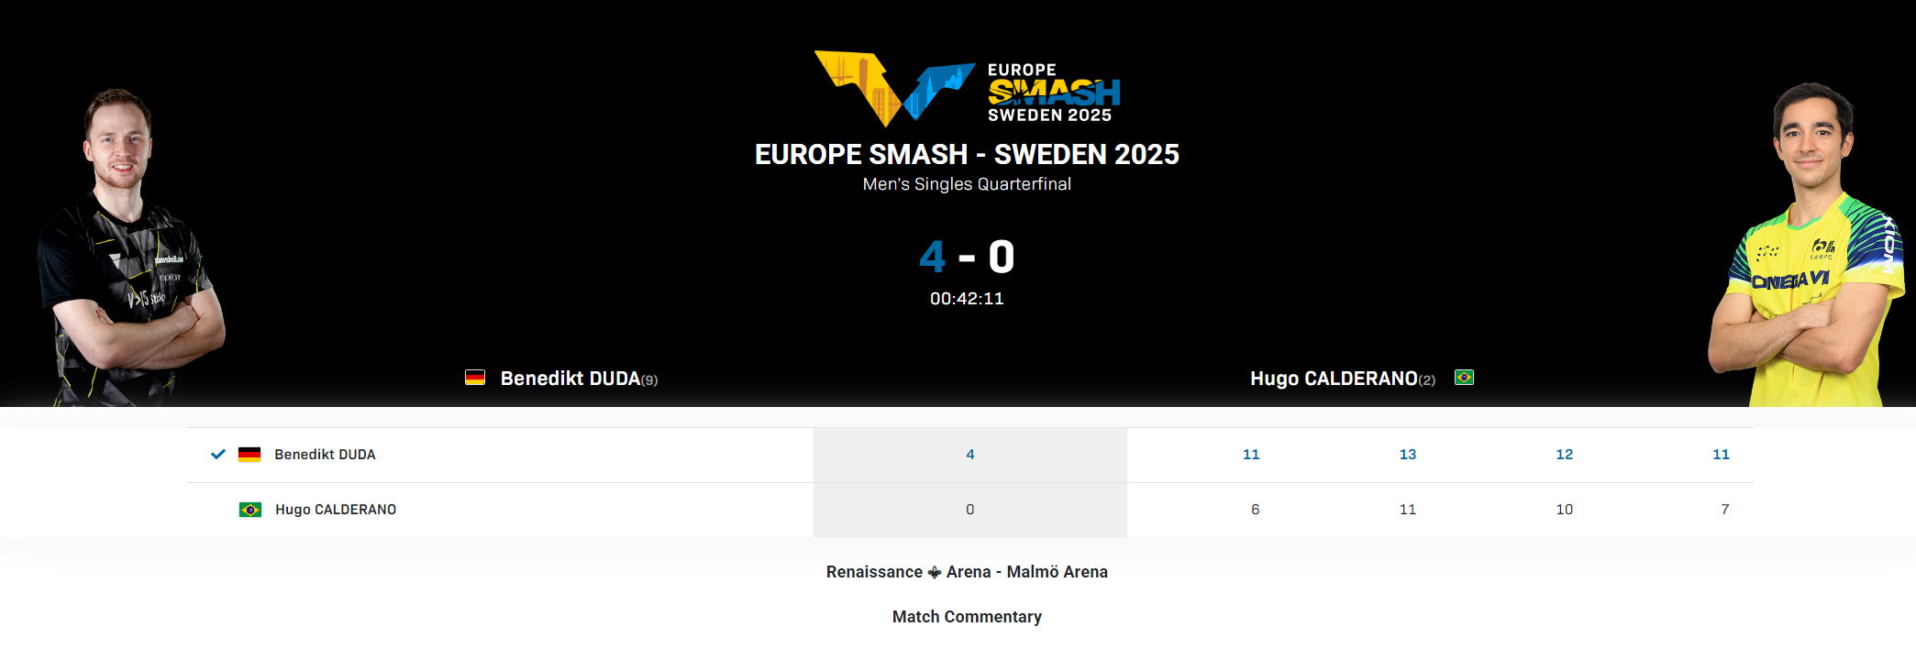Select Hugo CALDERANO row name in table
Image resolution: width=1916 pixels, height=649 pixels.
click(x=336, y=510)
